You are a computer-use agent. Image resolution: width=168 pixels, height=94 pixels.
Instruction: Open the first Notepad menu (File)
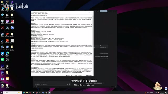pos(33,14)
